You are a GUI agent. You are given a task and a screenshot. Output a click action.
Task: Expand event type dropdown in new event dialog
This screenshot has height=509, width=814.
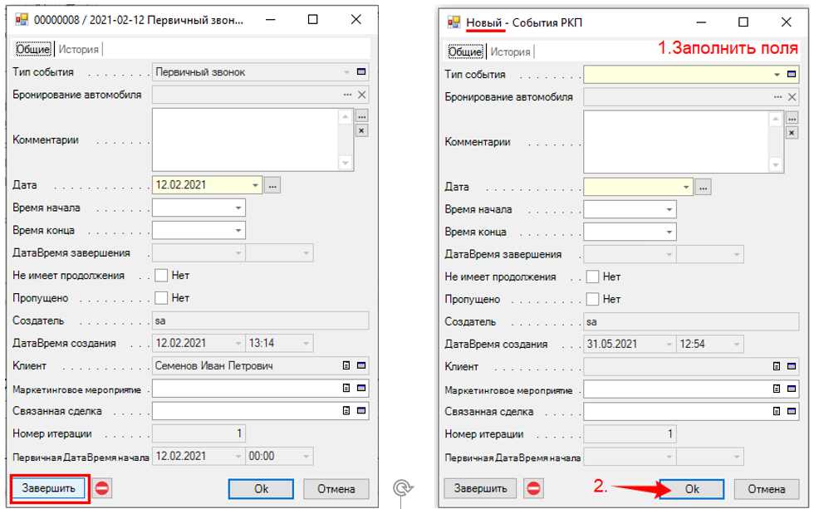pyautogui.click(x=777, y=74)
